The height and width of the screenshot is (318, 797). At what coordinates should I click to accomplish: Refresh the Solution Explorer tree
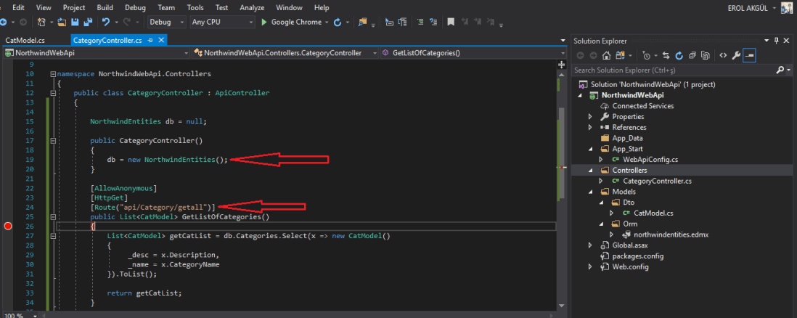[679, 55]
